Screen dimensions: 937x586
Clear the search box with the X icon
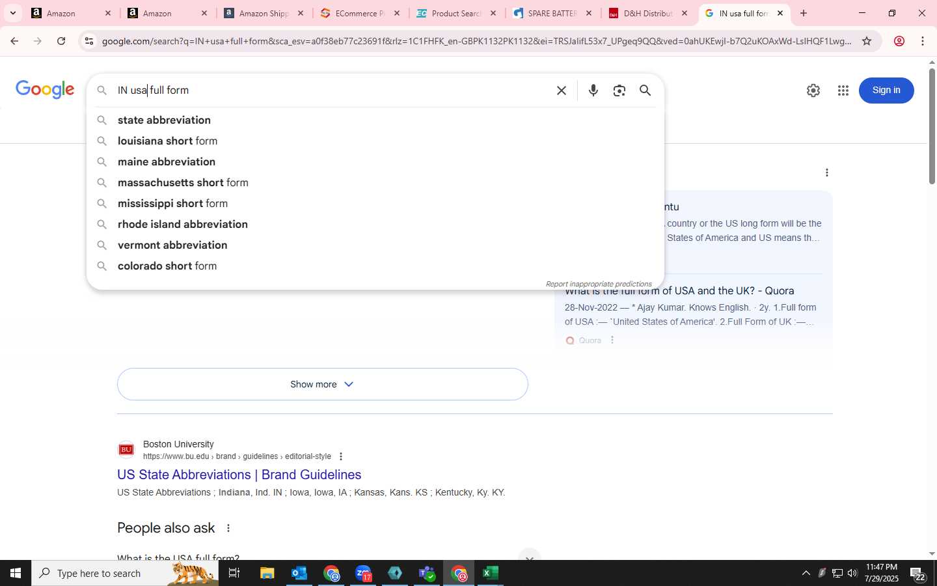pos(562,91)
